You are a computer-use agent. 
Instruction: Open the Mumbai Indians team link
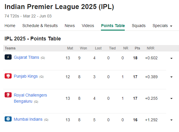[x=28, y=119]
